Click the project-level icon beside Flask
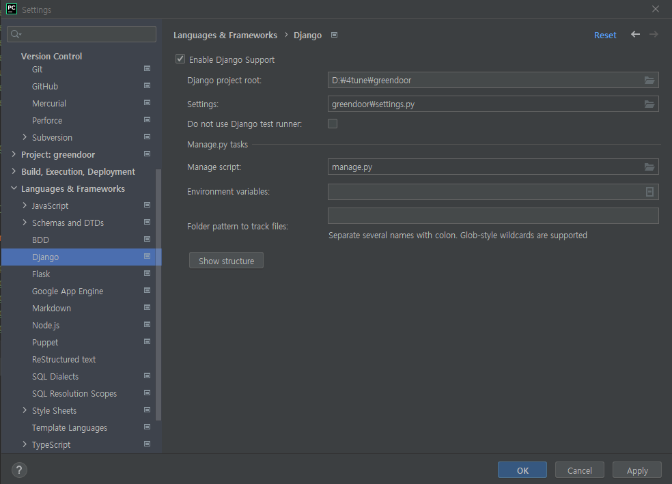Image resolution: width=672 pixels, height=484 pixels. [x=147, y=273]
